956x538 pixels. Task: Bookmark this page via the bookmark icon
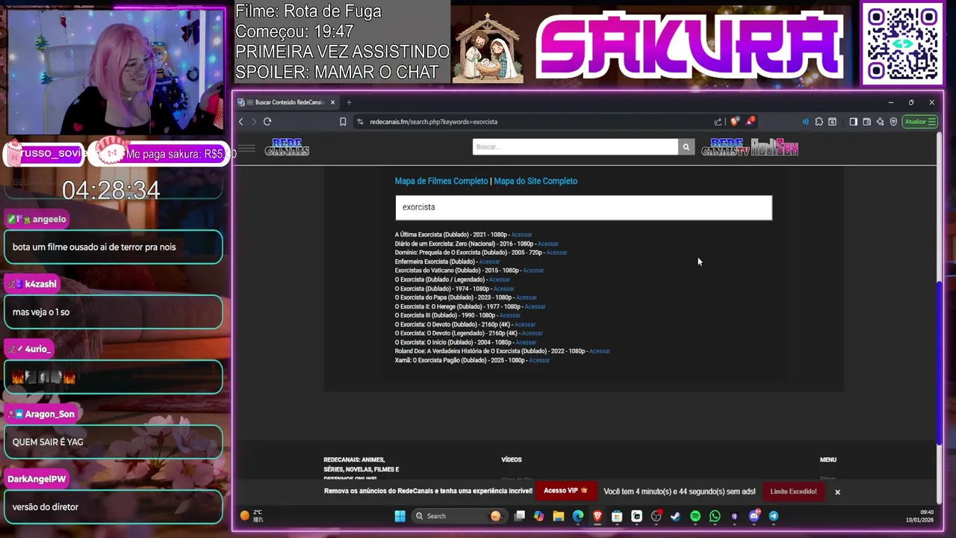click(x=343, y=122)
